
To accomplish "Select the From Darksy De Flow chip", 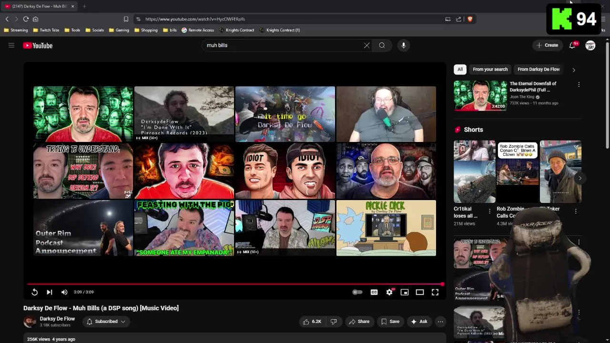I will [539, 70].
